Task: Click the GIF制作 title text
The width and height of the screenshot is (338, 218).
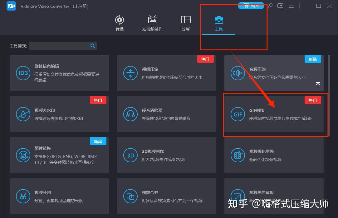Action: 257,110
